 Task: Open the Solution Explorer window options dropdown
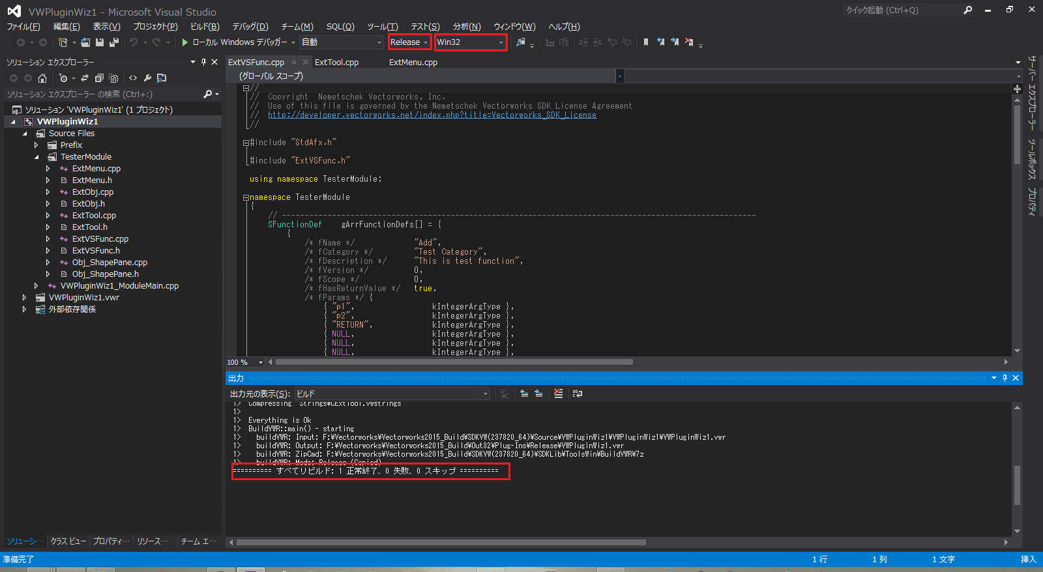click(193, 62)
